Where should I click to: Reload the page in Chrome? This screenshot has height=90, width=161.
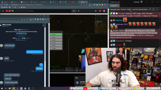coord(7,5)
